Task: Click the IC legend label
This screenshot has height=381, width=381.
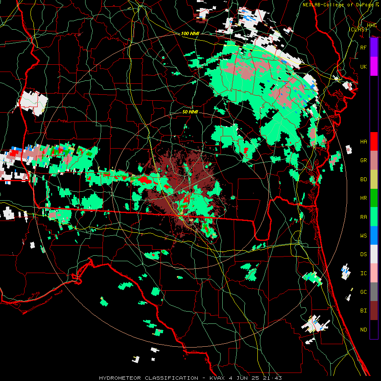Action: [363, 273]
